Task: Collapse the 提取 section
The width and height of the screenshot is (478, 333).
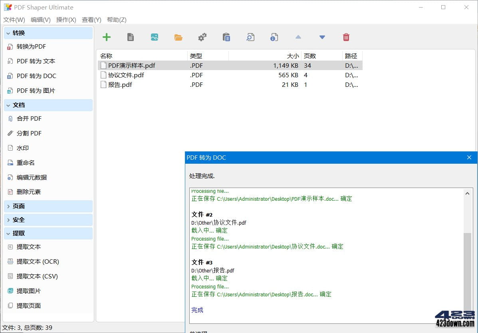Action: [48, 233]
